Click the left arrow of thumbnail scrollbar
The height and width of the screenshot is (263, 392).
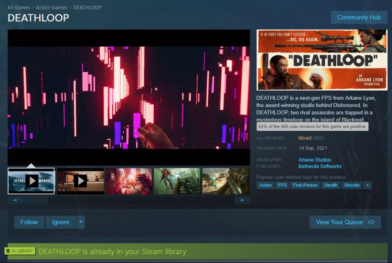coord(15,200)
